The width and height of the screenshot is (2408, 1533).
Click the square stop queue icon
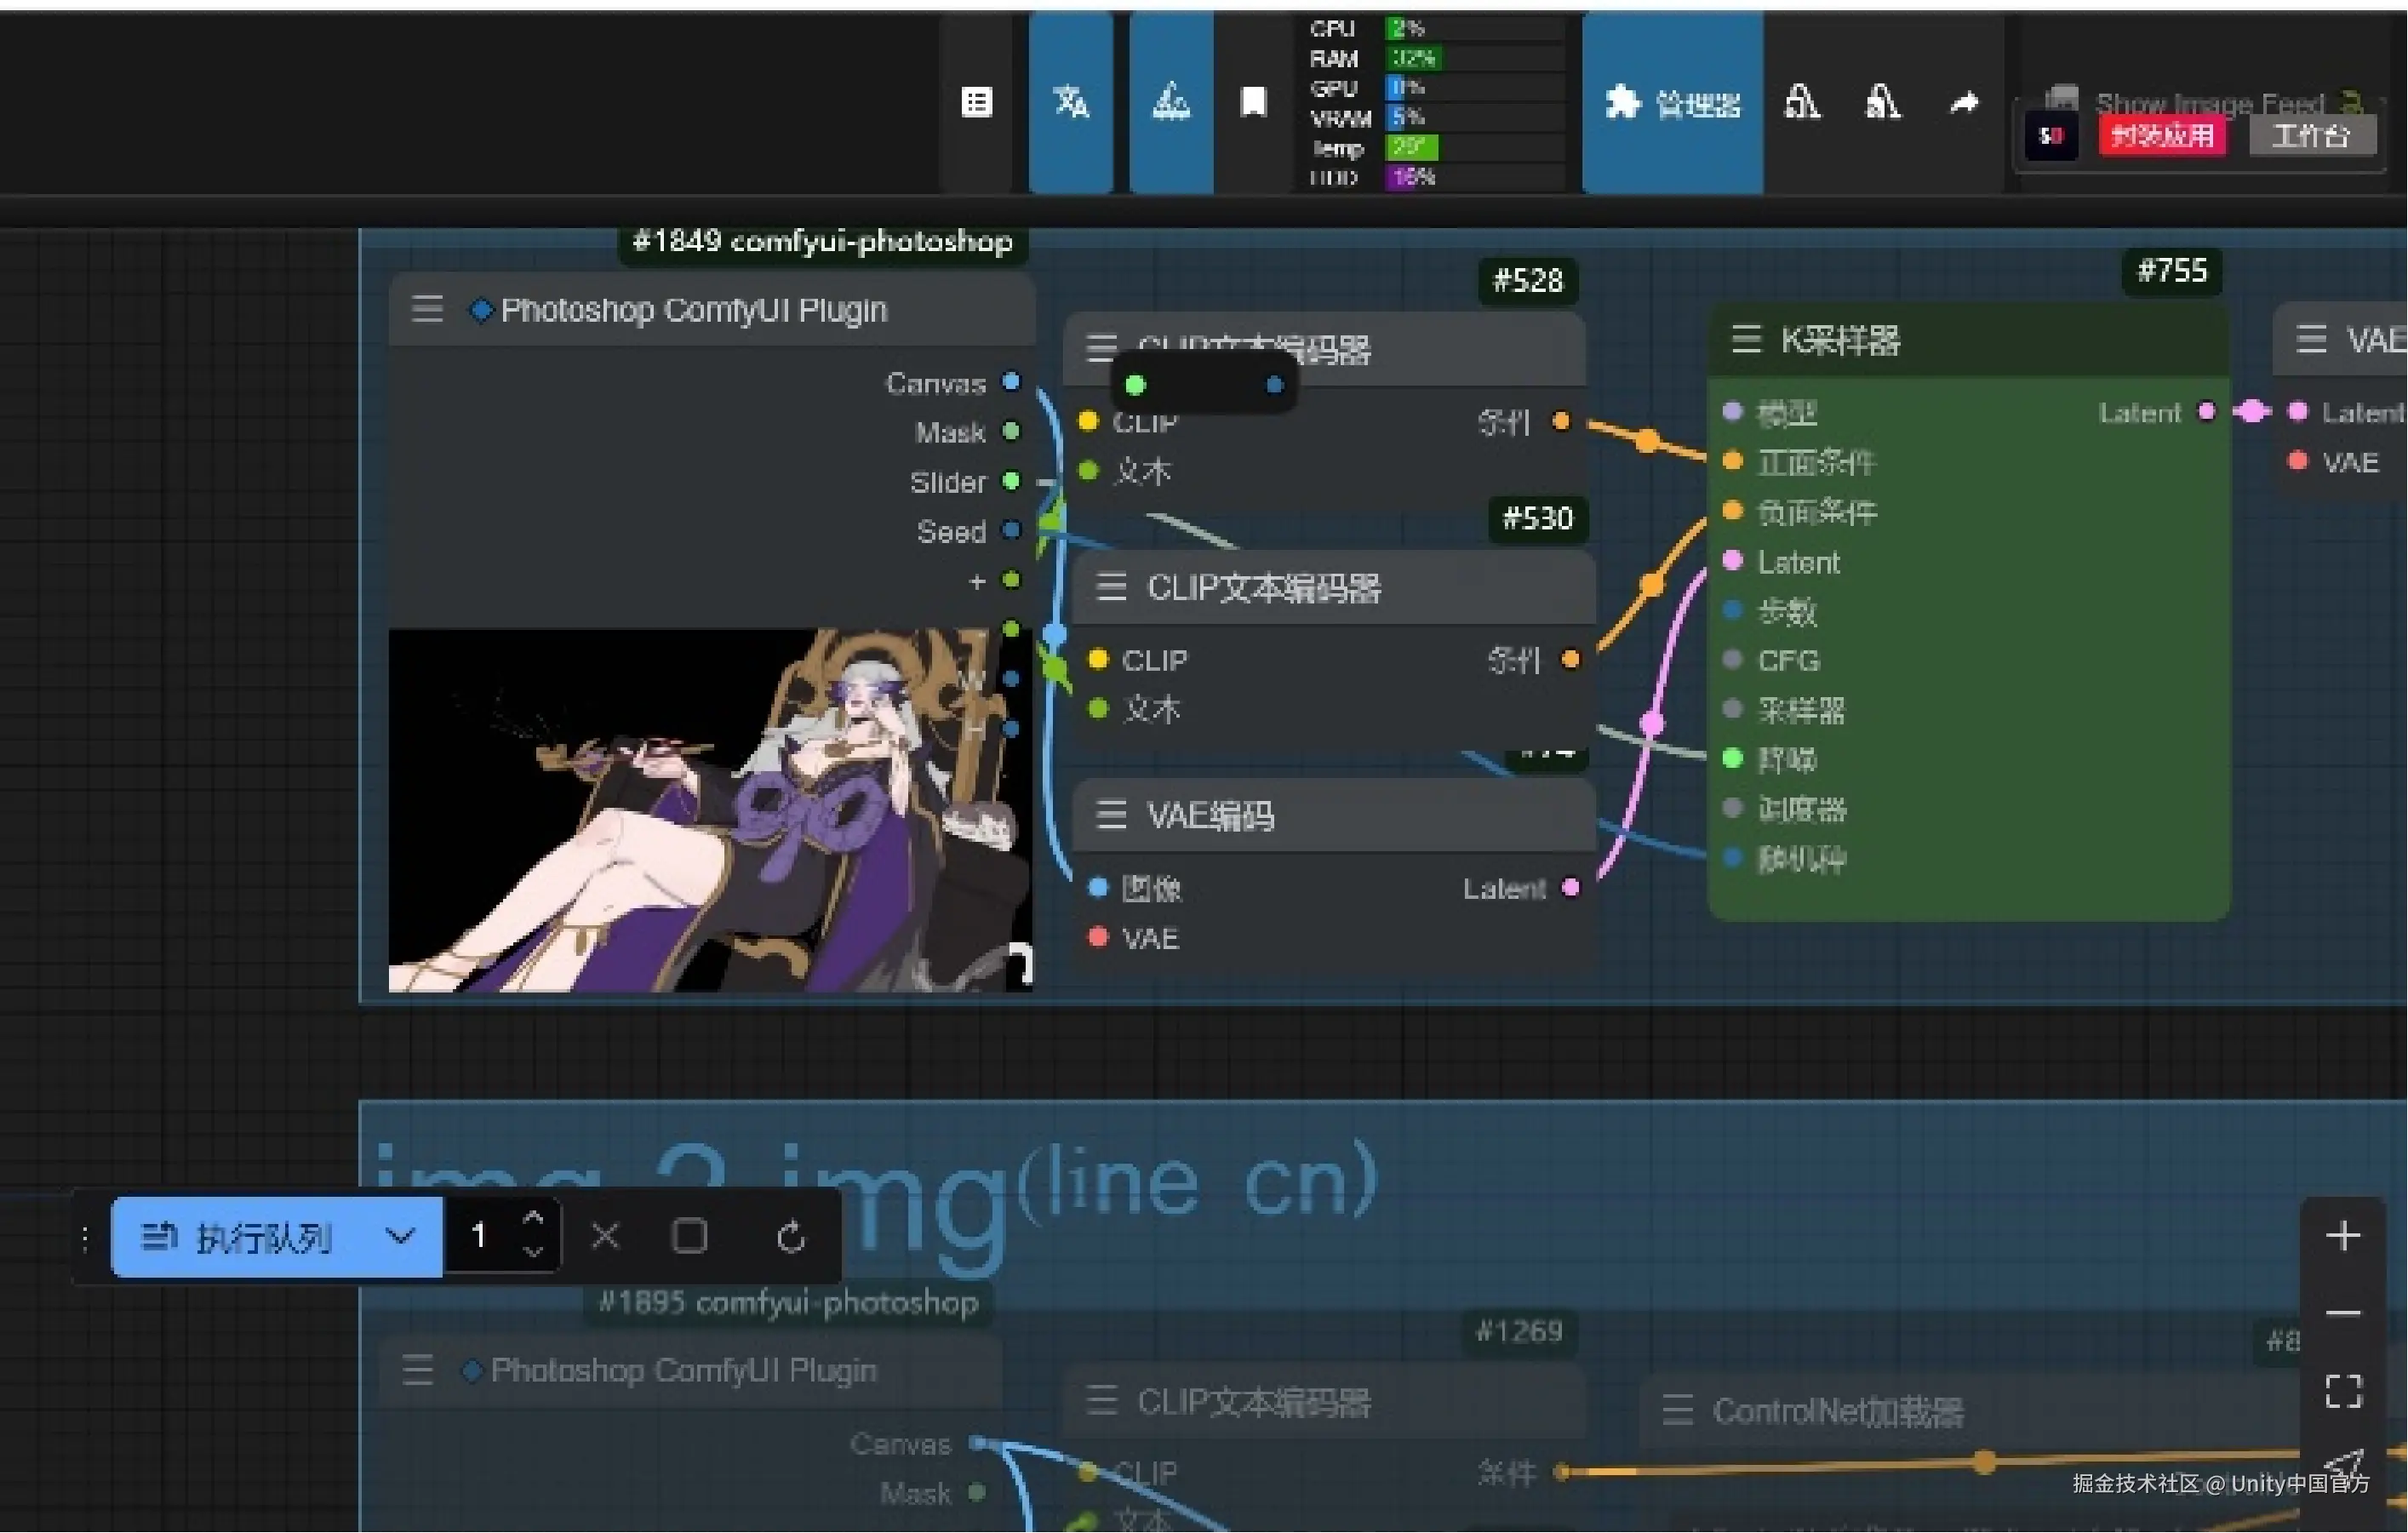coord(689,1236)
